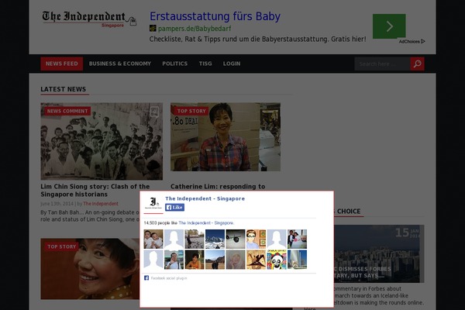Image resolution: width=465 pixels, height=310 pixels.
Task: Open the smiling woman close-up thumbnail
Action: (91, 269)
